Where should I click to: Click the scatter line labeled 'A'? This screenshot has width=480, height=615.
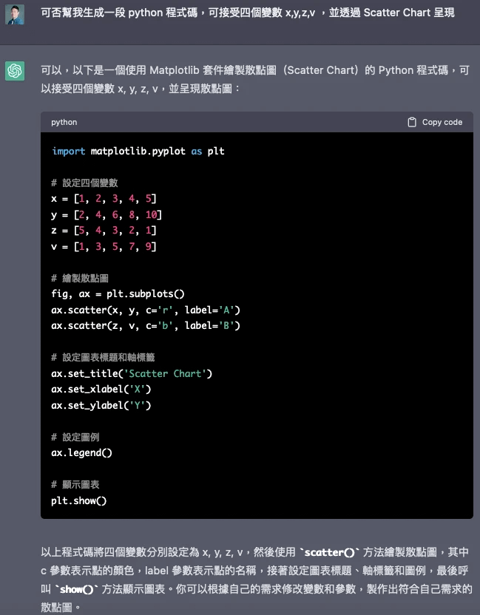pyautogui.click(x=146, y=310)
